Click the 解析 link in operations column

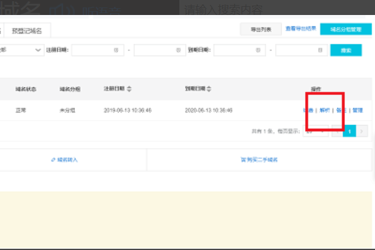click(x=326, y=110)
